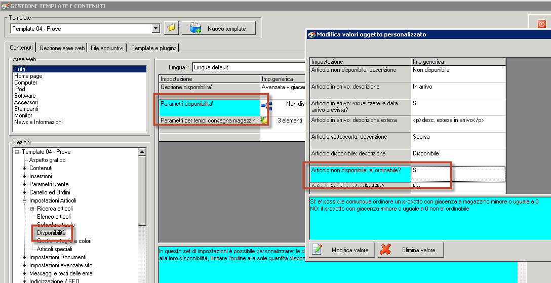Click the Scarsa value cell
The height and width of the screenshot is (283, 551).
[458, 141]
